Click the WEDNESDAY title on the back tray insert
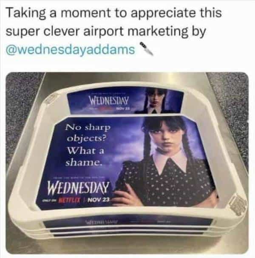This screenshot has height=258, width=255. coord(109,100)
